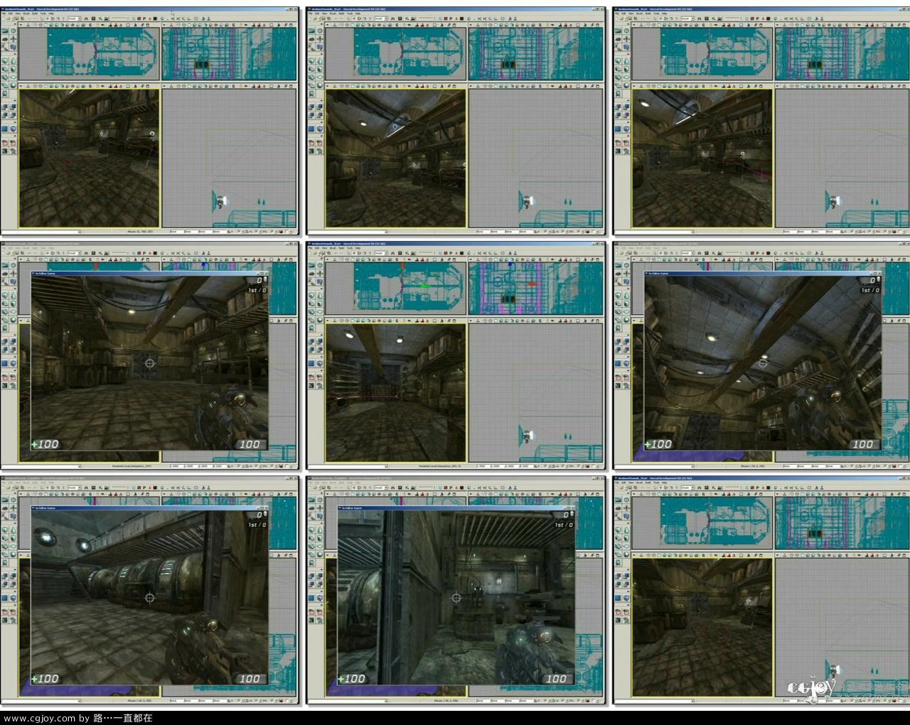Open perspective viewport options arrow in top-middle screenshot
The height and width of the screenshot is (725, 910).
328,86
